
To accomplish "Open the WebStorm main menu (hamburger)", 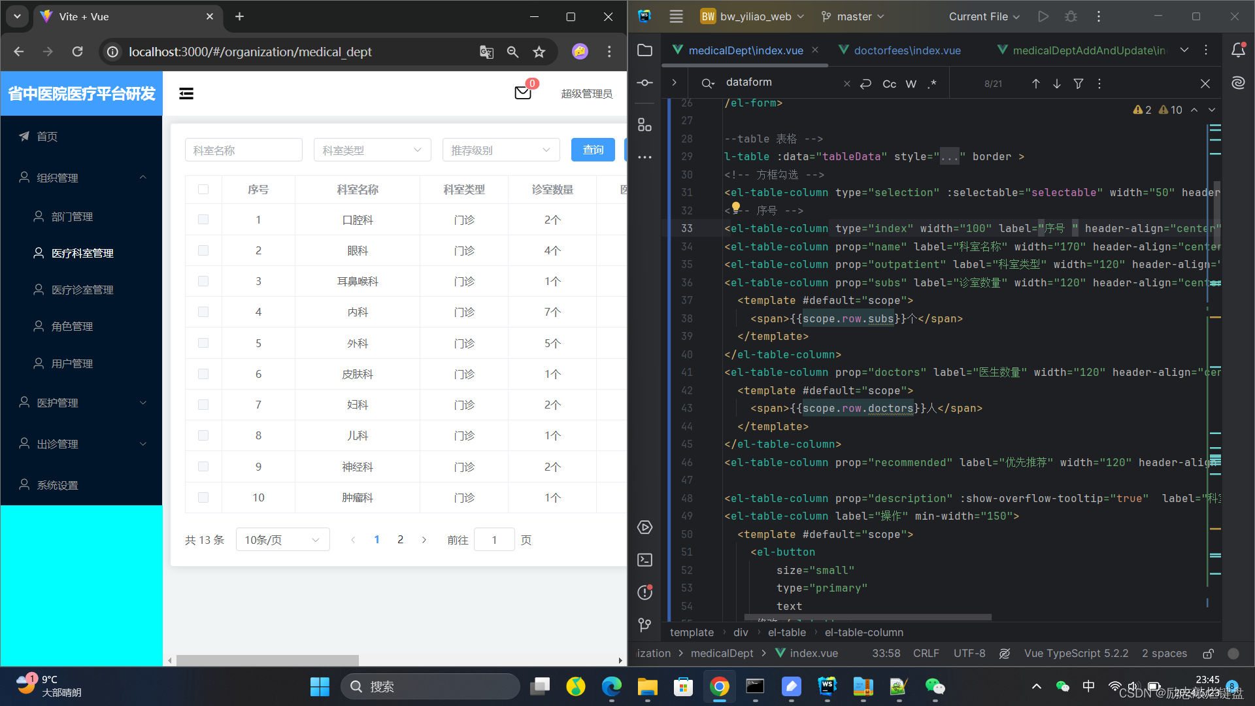I will pos(676,16).
